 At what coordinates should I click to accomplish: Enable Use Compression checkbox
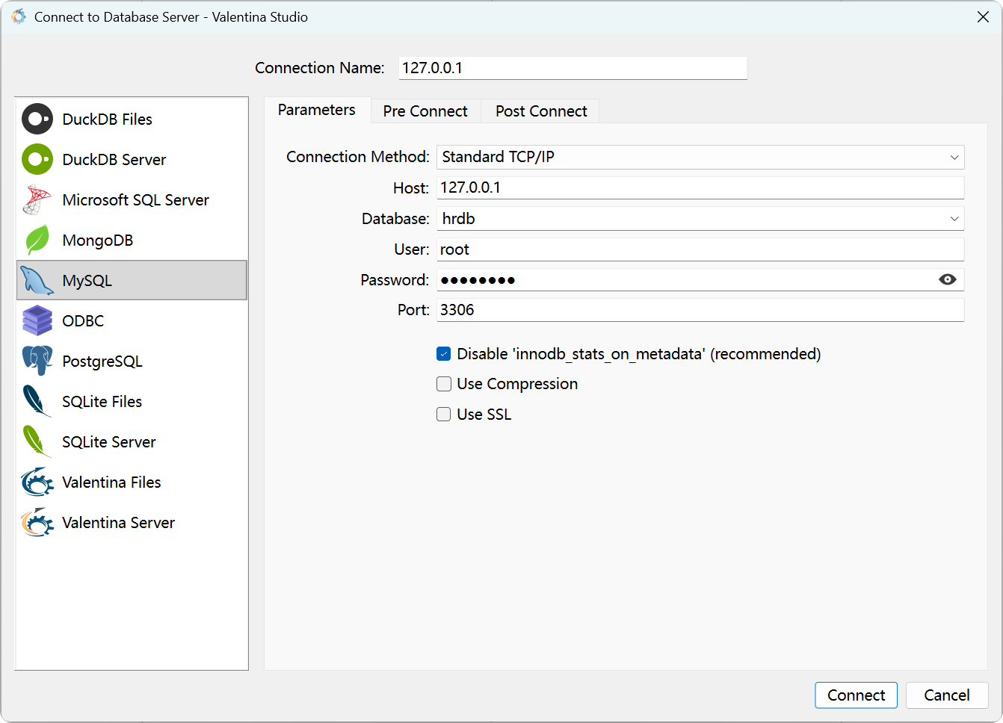click(444, 384)
